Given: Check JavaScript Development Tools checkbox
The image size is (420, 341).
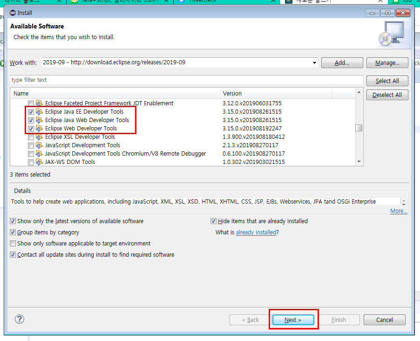Looking at the screenshot, I should click(x=31, y=145).
